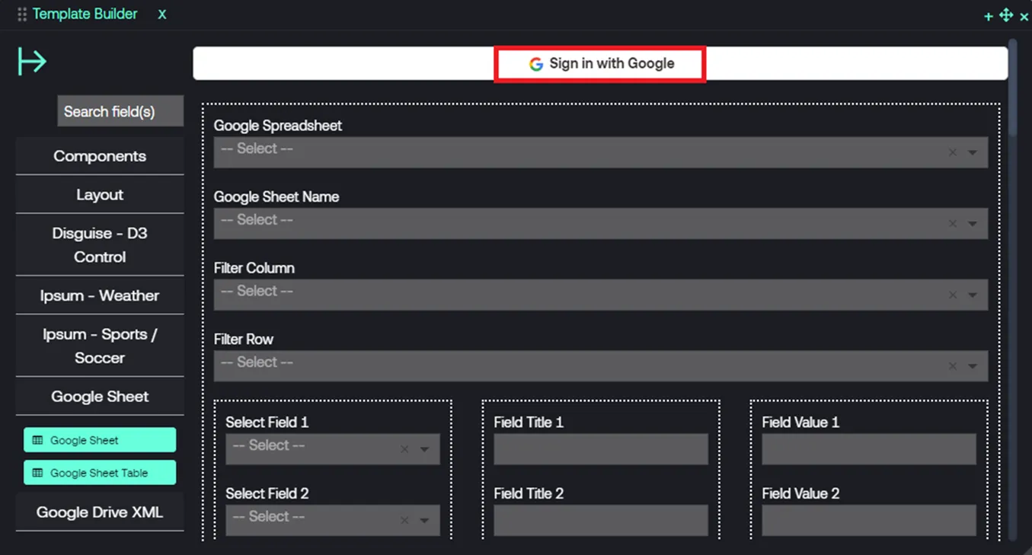Close the Template Builder tab with X
Screen dimensions: 1032x555
click(161, 14)
